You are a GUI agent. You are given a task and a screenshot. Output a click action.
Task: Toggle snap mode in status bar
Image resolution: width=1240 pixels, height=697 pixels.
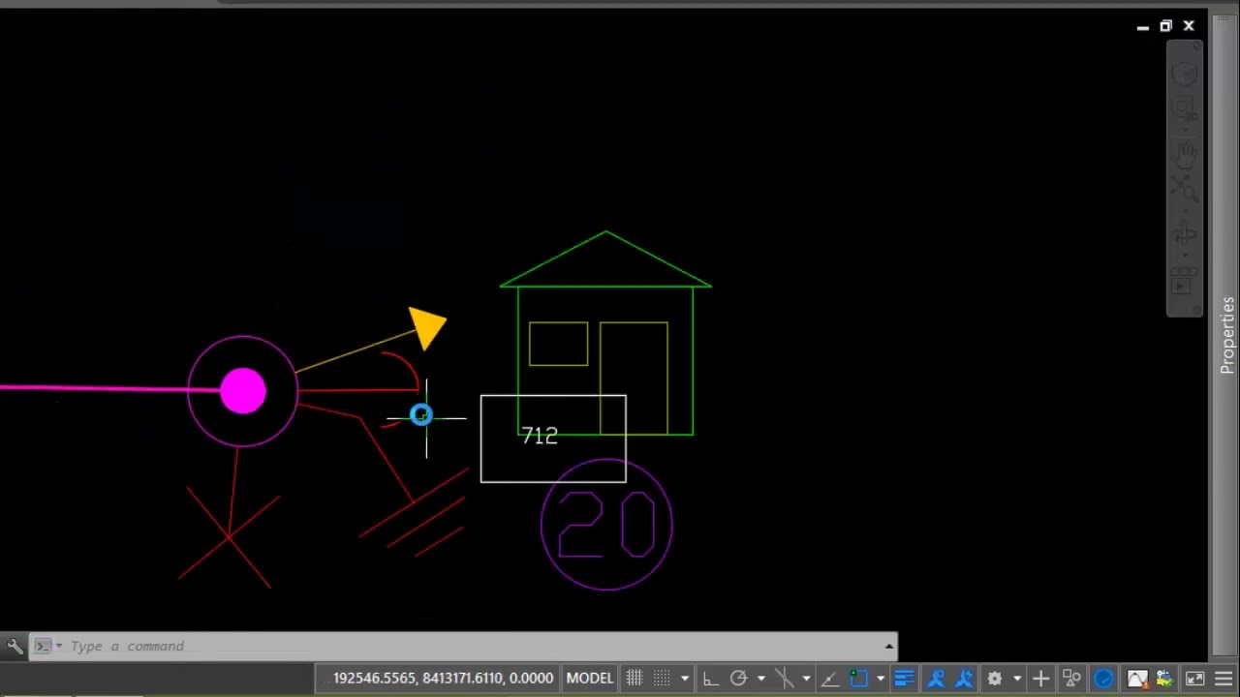(662, 679)
